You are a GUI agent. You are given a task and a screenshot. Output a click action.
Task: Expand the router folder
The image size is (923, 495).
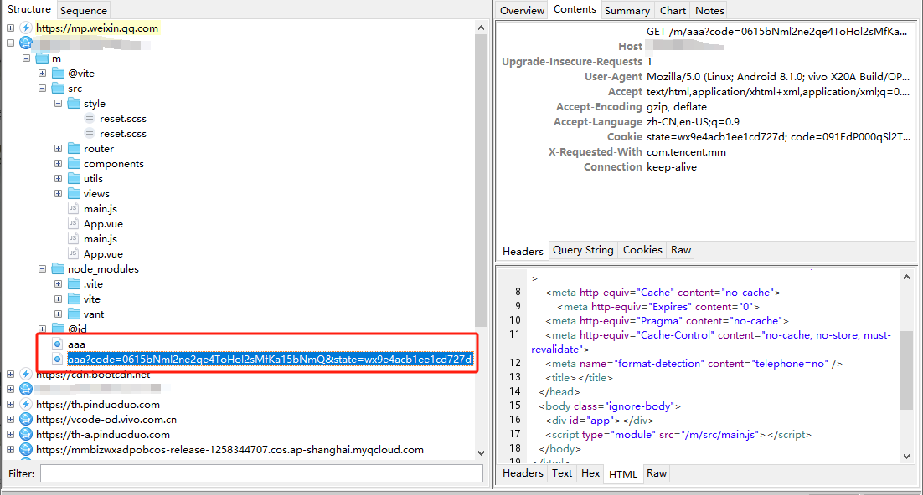click(x=58, y=149)
